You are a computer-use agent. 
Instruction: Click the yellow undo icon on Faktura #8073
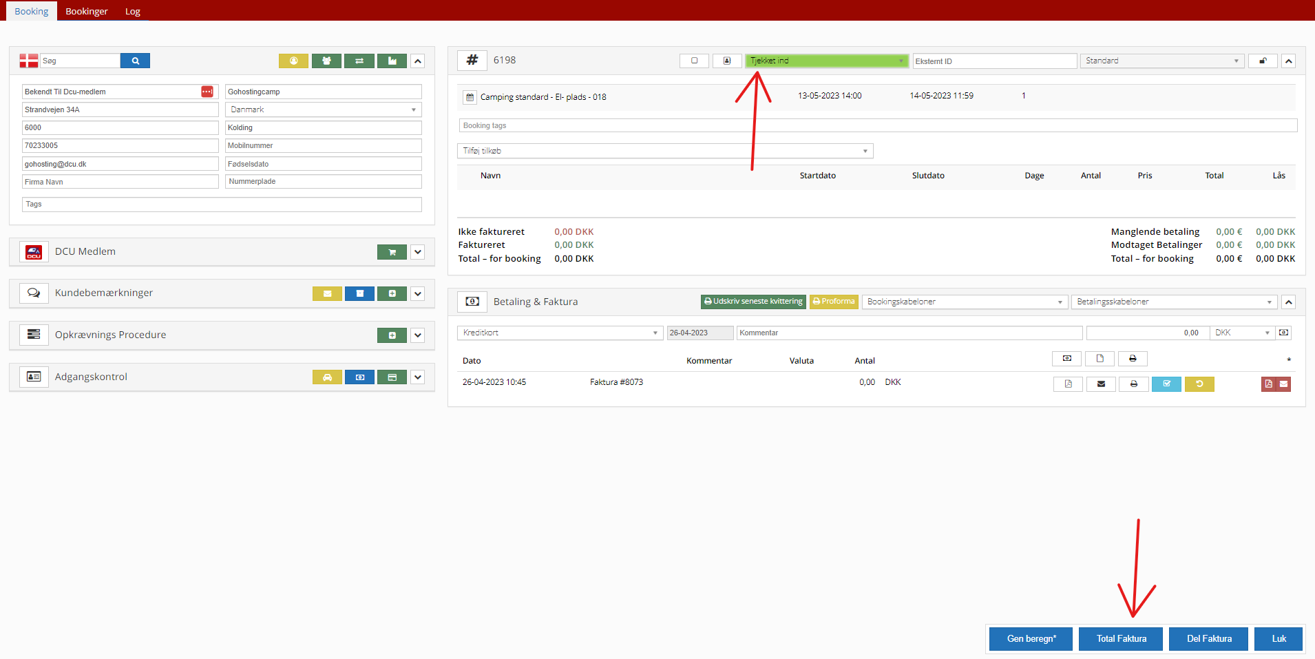(1199, 384)
